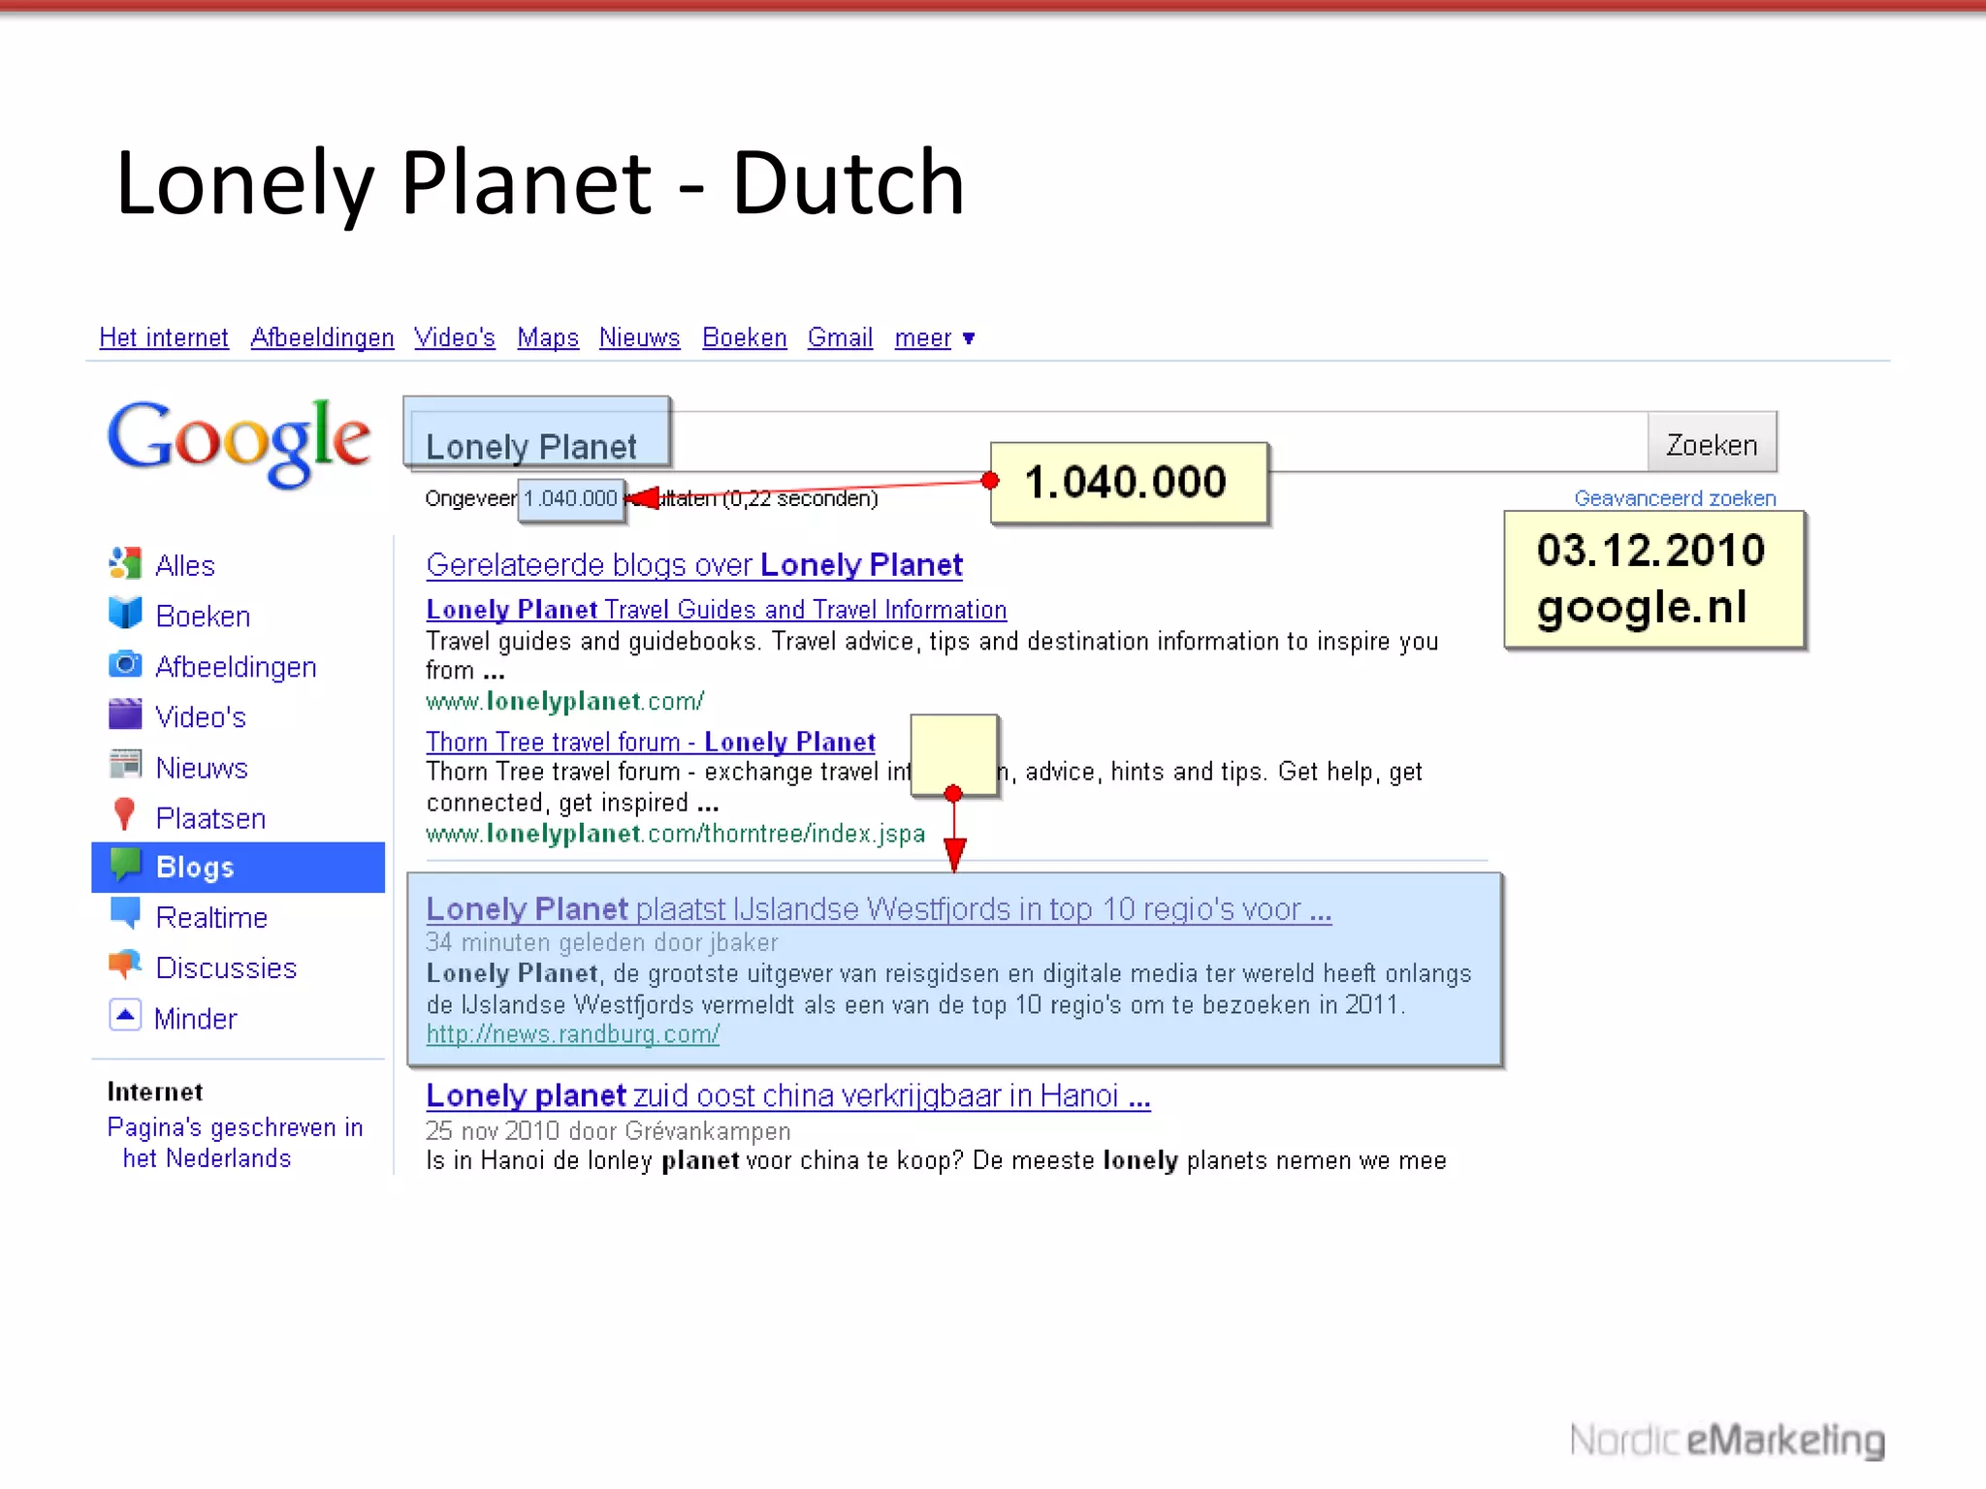Select Afbeeldingen filter label in sidebar
1986x1489 pixels.
coord(236,667)
